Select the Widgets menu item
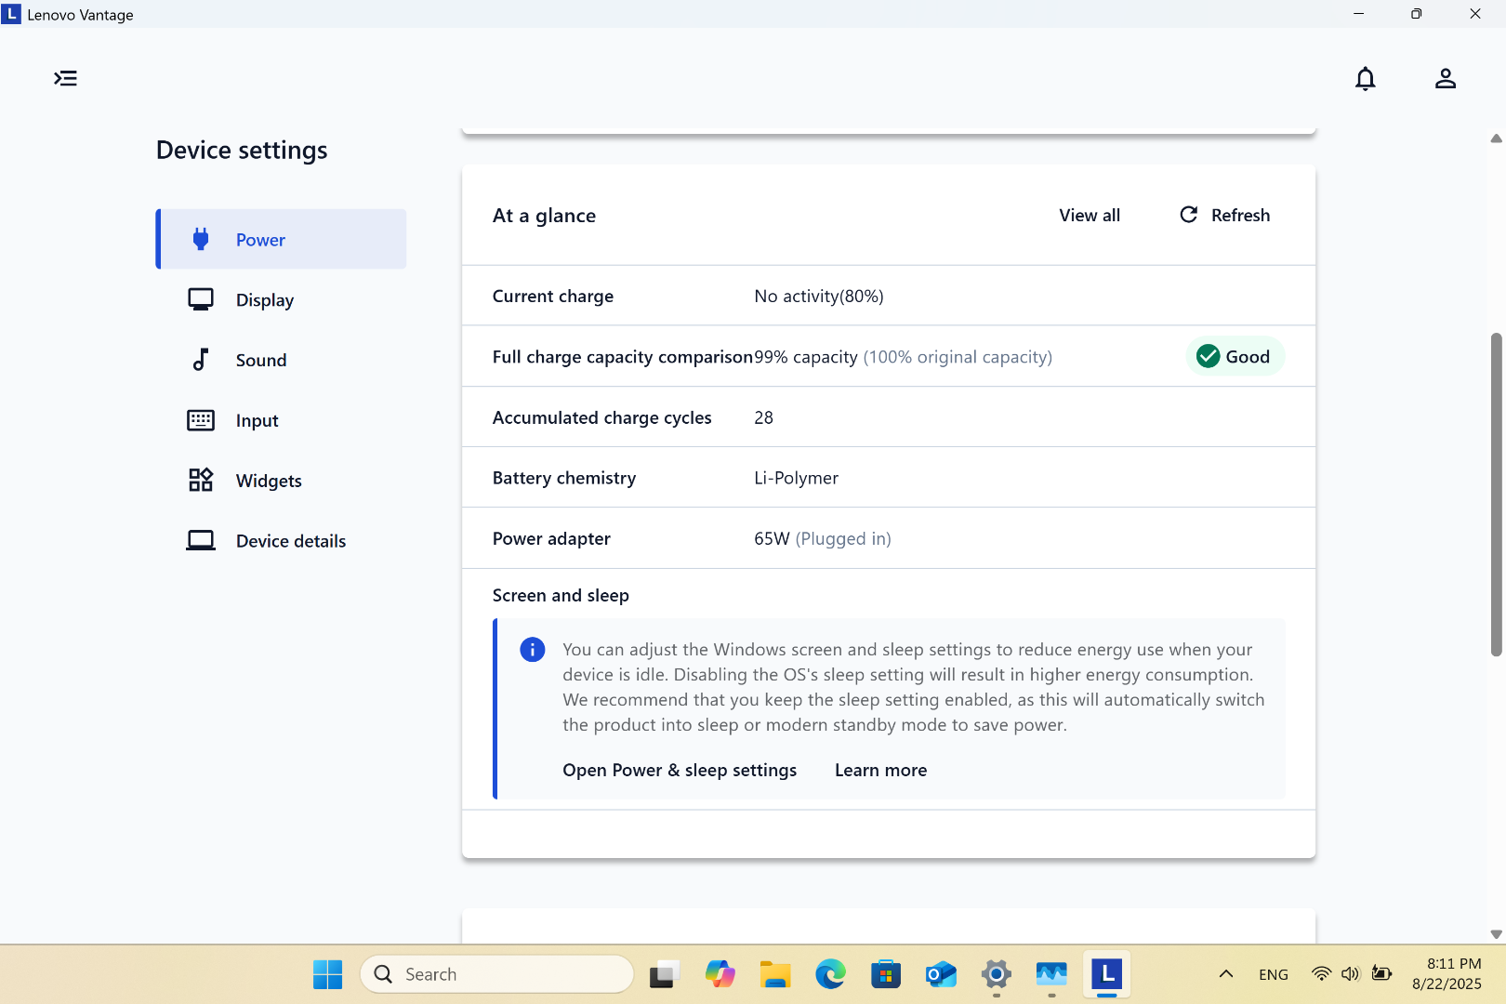 281,480
